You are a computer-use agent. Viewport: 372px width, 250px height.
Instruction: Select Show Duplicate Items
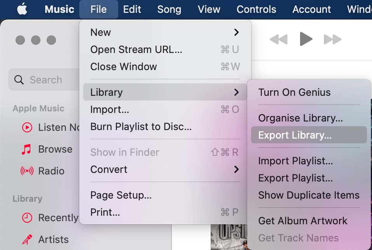point(309,195)
